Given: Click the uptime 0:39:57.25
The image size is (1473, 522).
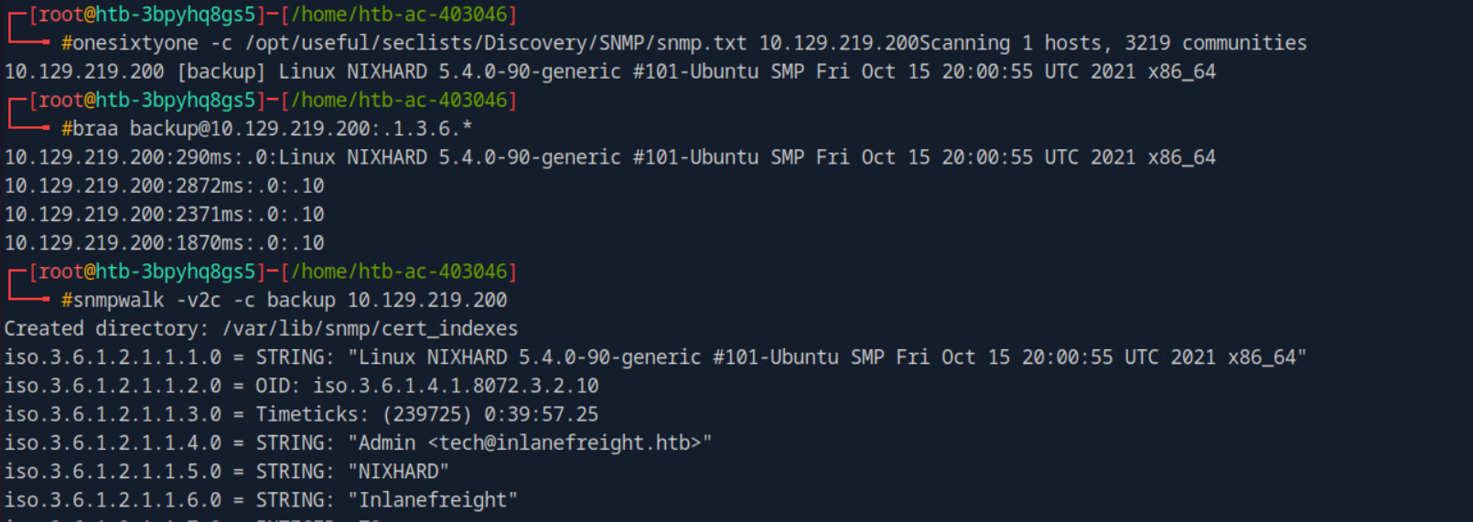Looking at the screenshot, I should tap(541, 414).
